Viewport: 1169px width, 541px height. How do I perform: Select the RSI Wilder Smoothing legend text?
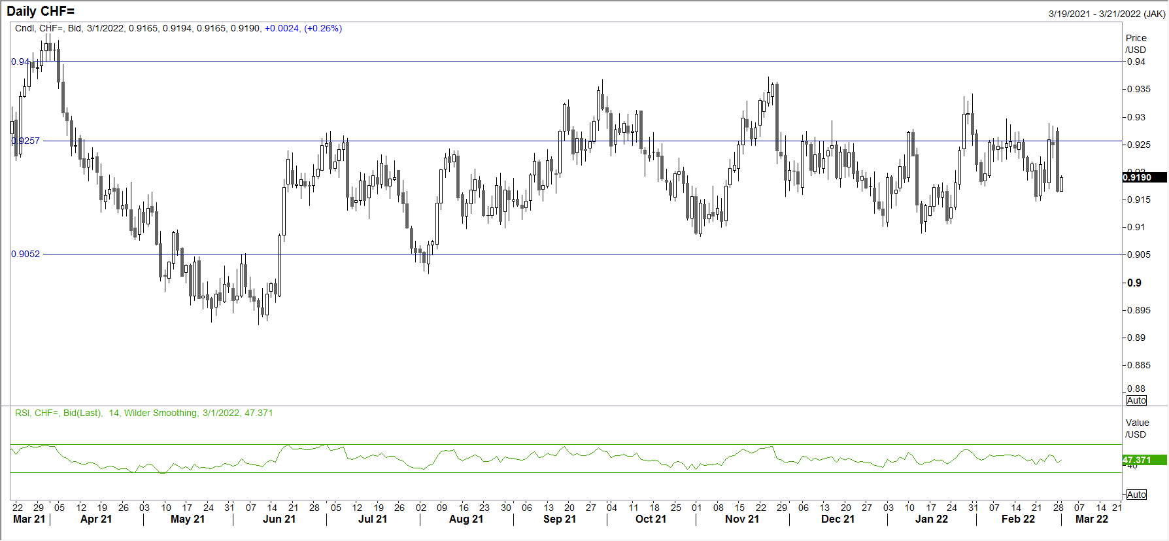coord(144,413)
